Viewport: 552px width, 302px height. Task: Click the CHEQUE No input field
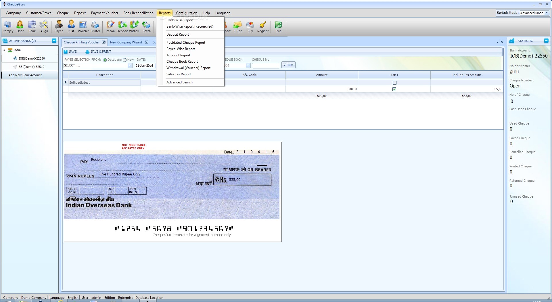[266, 66]
